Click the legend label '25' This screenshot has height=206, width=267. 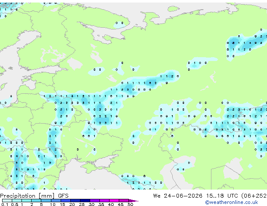[x=82, y=204]
